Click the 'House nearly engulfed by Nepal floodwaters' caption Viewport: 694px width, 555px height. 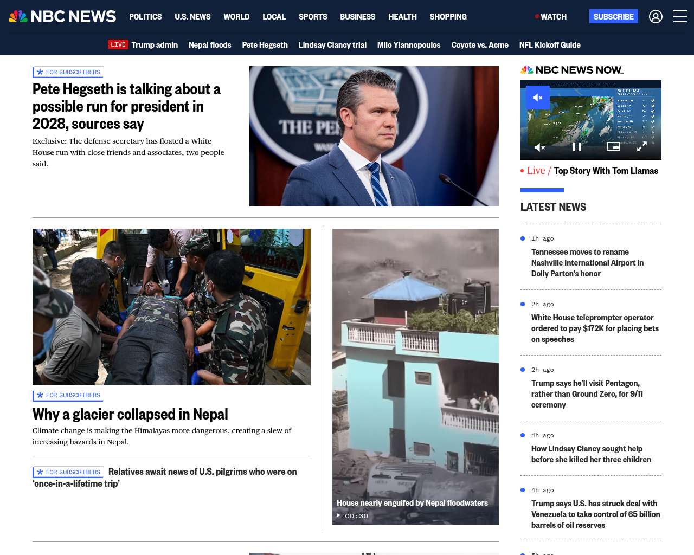click(412, 503)
